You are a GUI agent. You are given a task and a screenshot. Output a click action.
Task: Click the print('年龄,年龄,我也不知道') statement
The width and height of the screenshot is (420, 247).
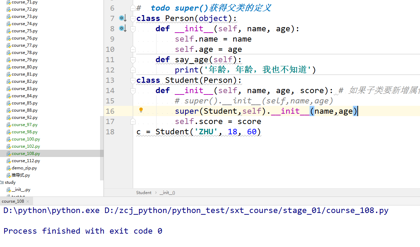coord(245,70)
